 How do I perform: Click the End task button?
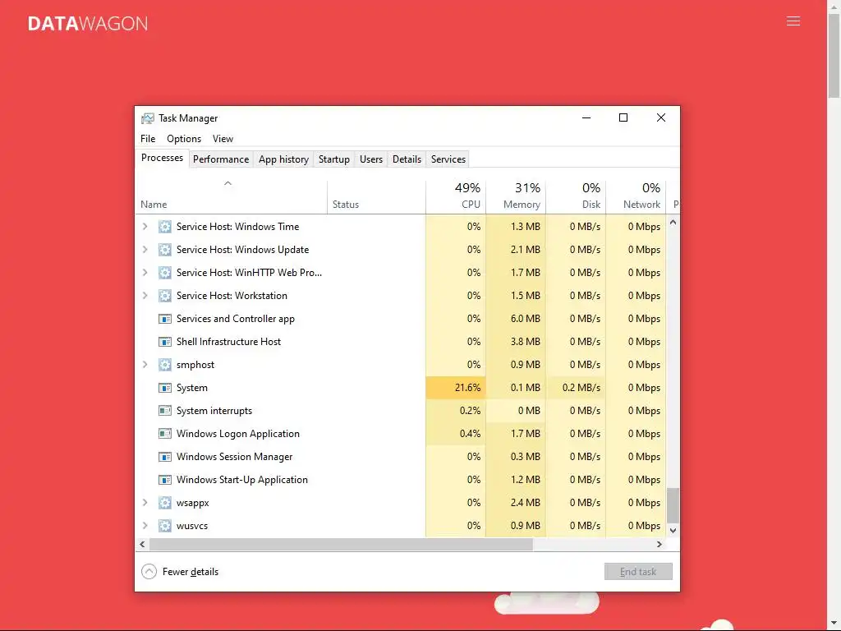(638, 572)
